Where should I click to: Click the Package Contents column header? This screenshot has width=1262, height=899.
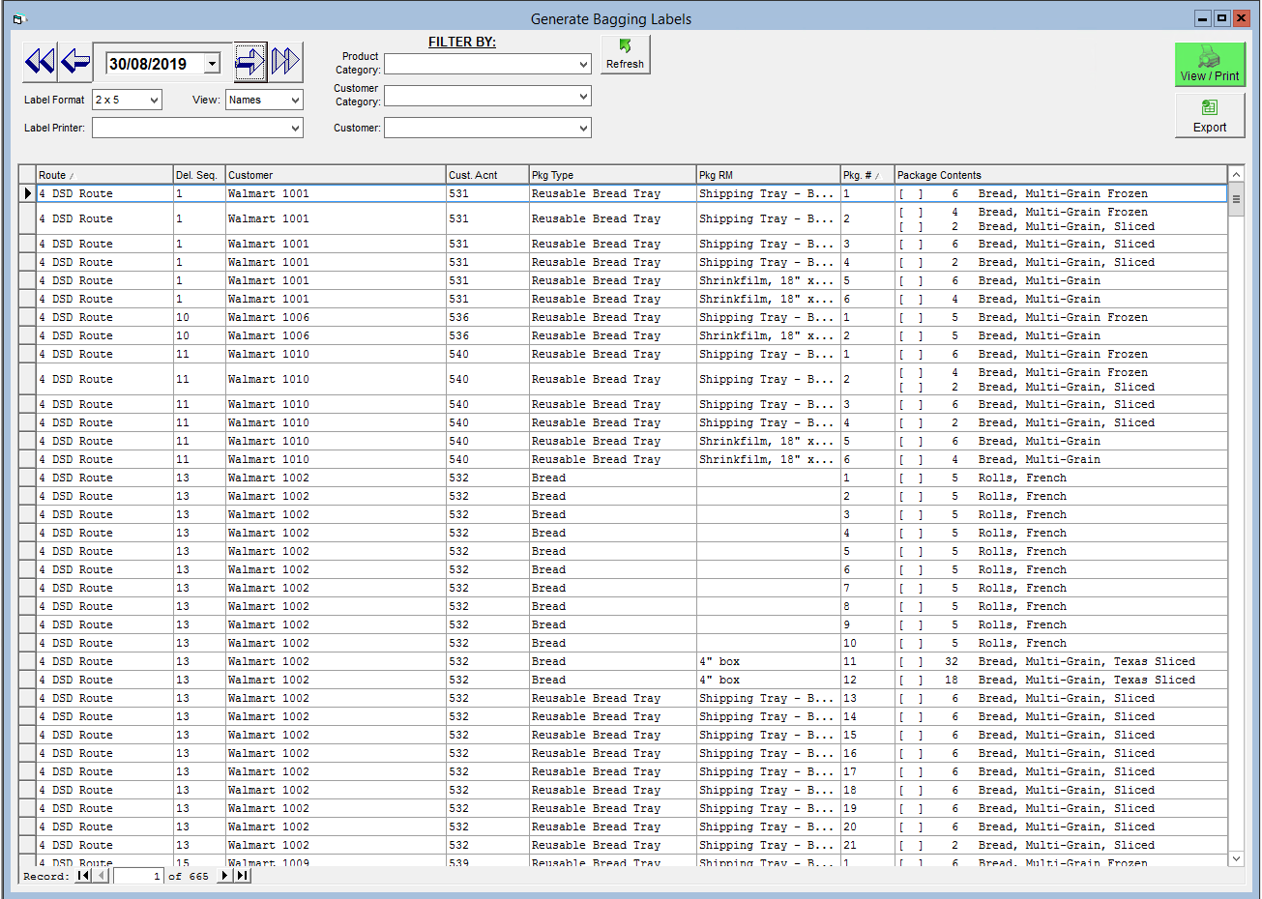coord(1061,175)
